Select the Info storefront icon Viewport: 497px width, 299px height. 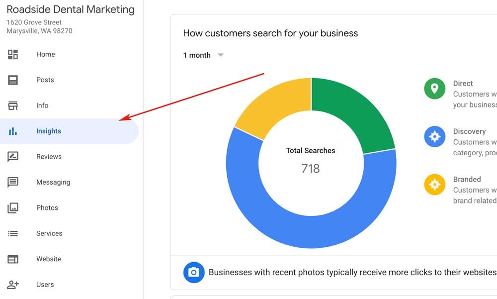[13, 105]
